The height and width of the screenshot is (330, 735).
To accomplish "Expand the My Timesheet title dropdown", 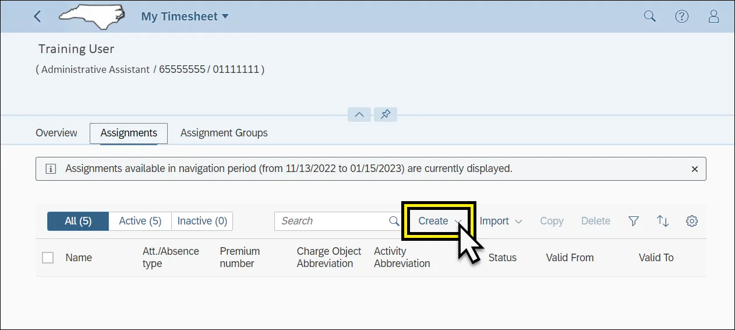I will (185, 16).
